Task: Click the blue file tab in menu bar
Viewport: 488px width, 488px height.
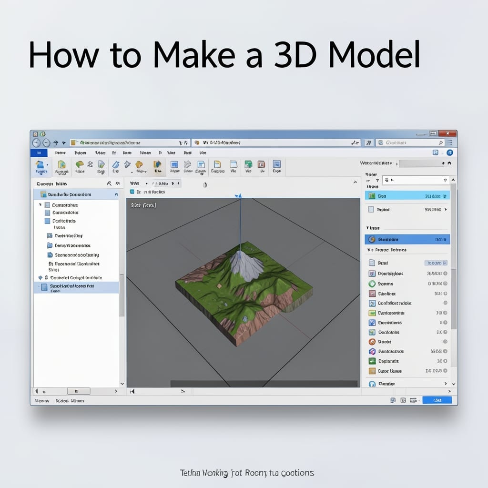Action: (39, 153)
